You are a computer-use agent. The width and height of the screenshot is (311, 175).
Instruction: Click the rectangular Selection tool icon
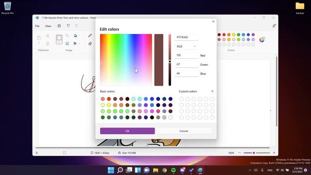pos(59,38)
